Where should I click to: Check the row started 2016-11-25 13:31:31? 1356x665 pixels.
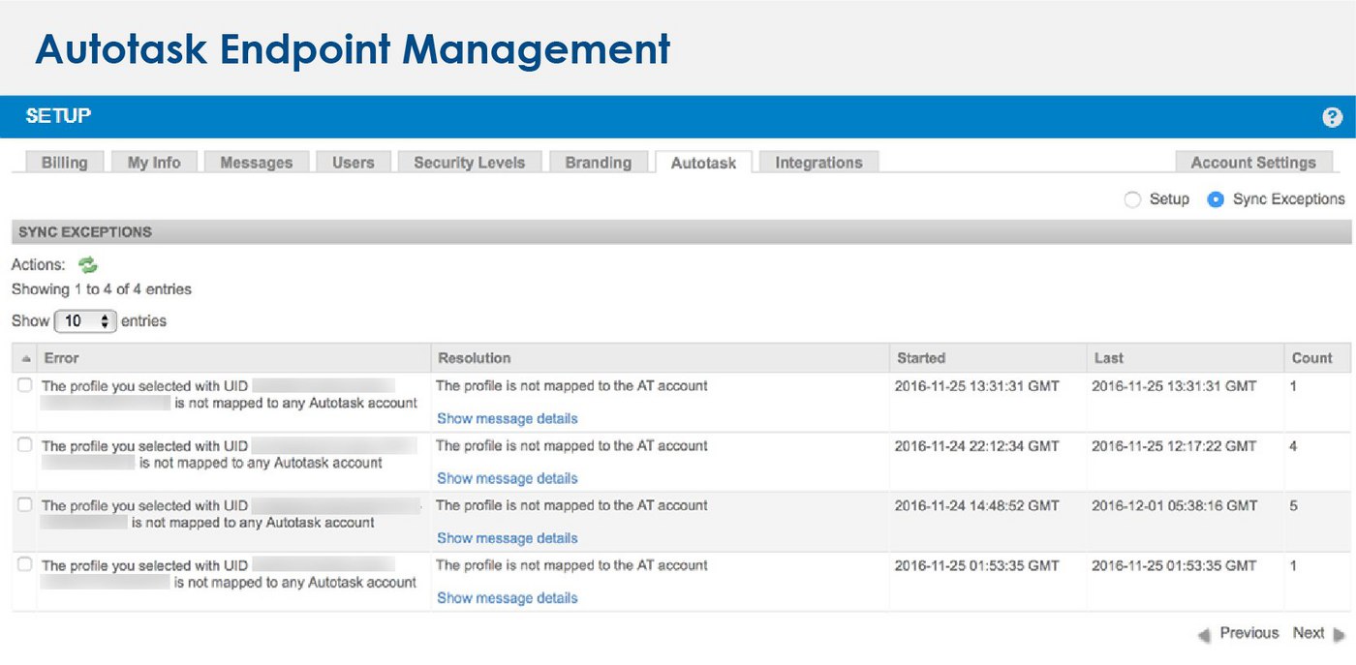click(x=25, y=385)
